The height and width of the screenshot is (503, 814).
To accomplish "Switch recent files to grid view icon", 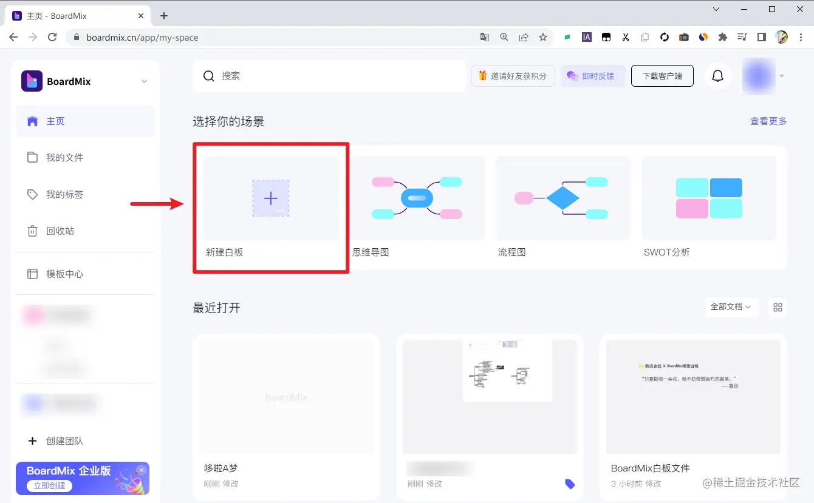I will pos(778,307).
